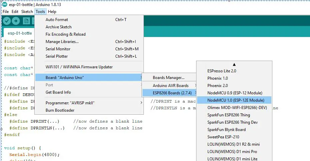The image size is (310, 161).
Task: Click Burn Bootloader
Action: coord(89,110)
